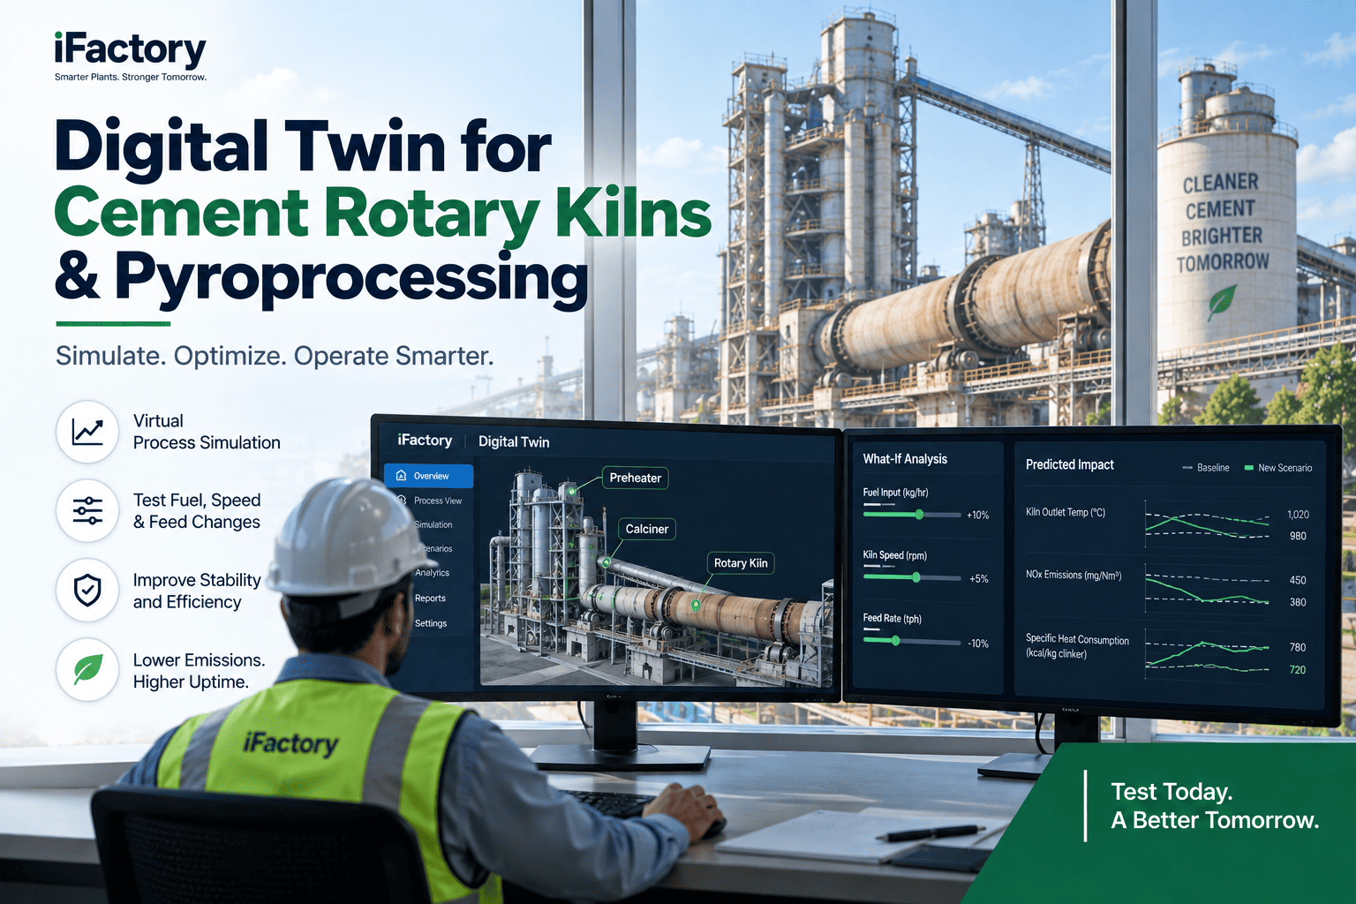Adjust the Fuel Input (kg/hr) slider
Image resolution: width=1356 pixels, height=904 pixels.
pyautogui.click(x=912, y=514)
